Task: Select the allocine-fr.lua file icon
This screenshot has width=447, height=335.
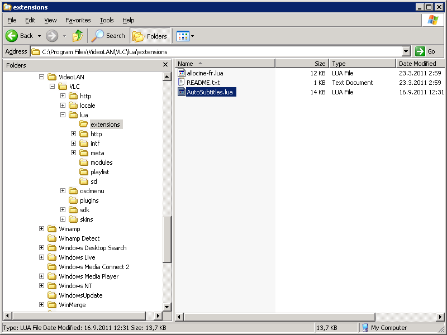Action: [181, 73]
